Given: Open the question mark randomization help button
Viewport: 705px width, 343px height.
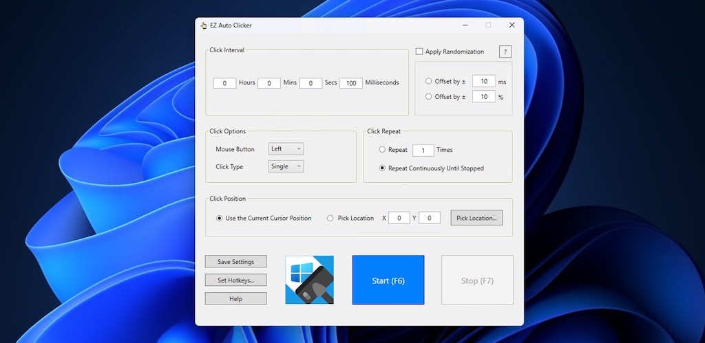Looking at the screenshot, I should 505,52.
